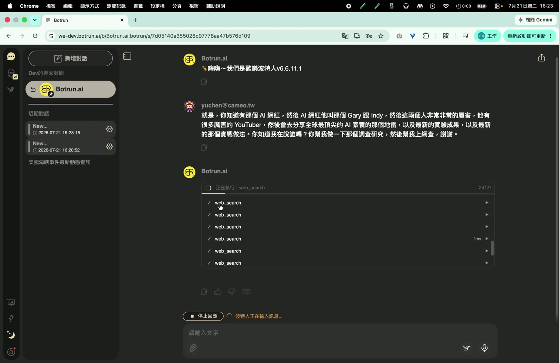Open the v2 bot icon in left rail
Viewport: 559px width, 363px height.
click(11, 74)
